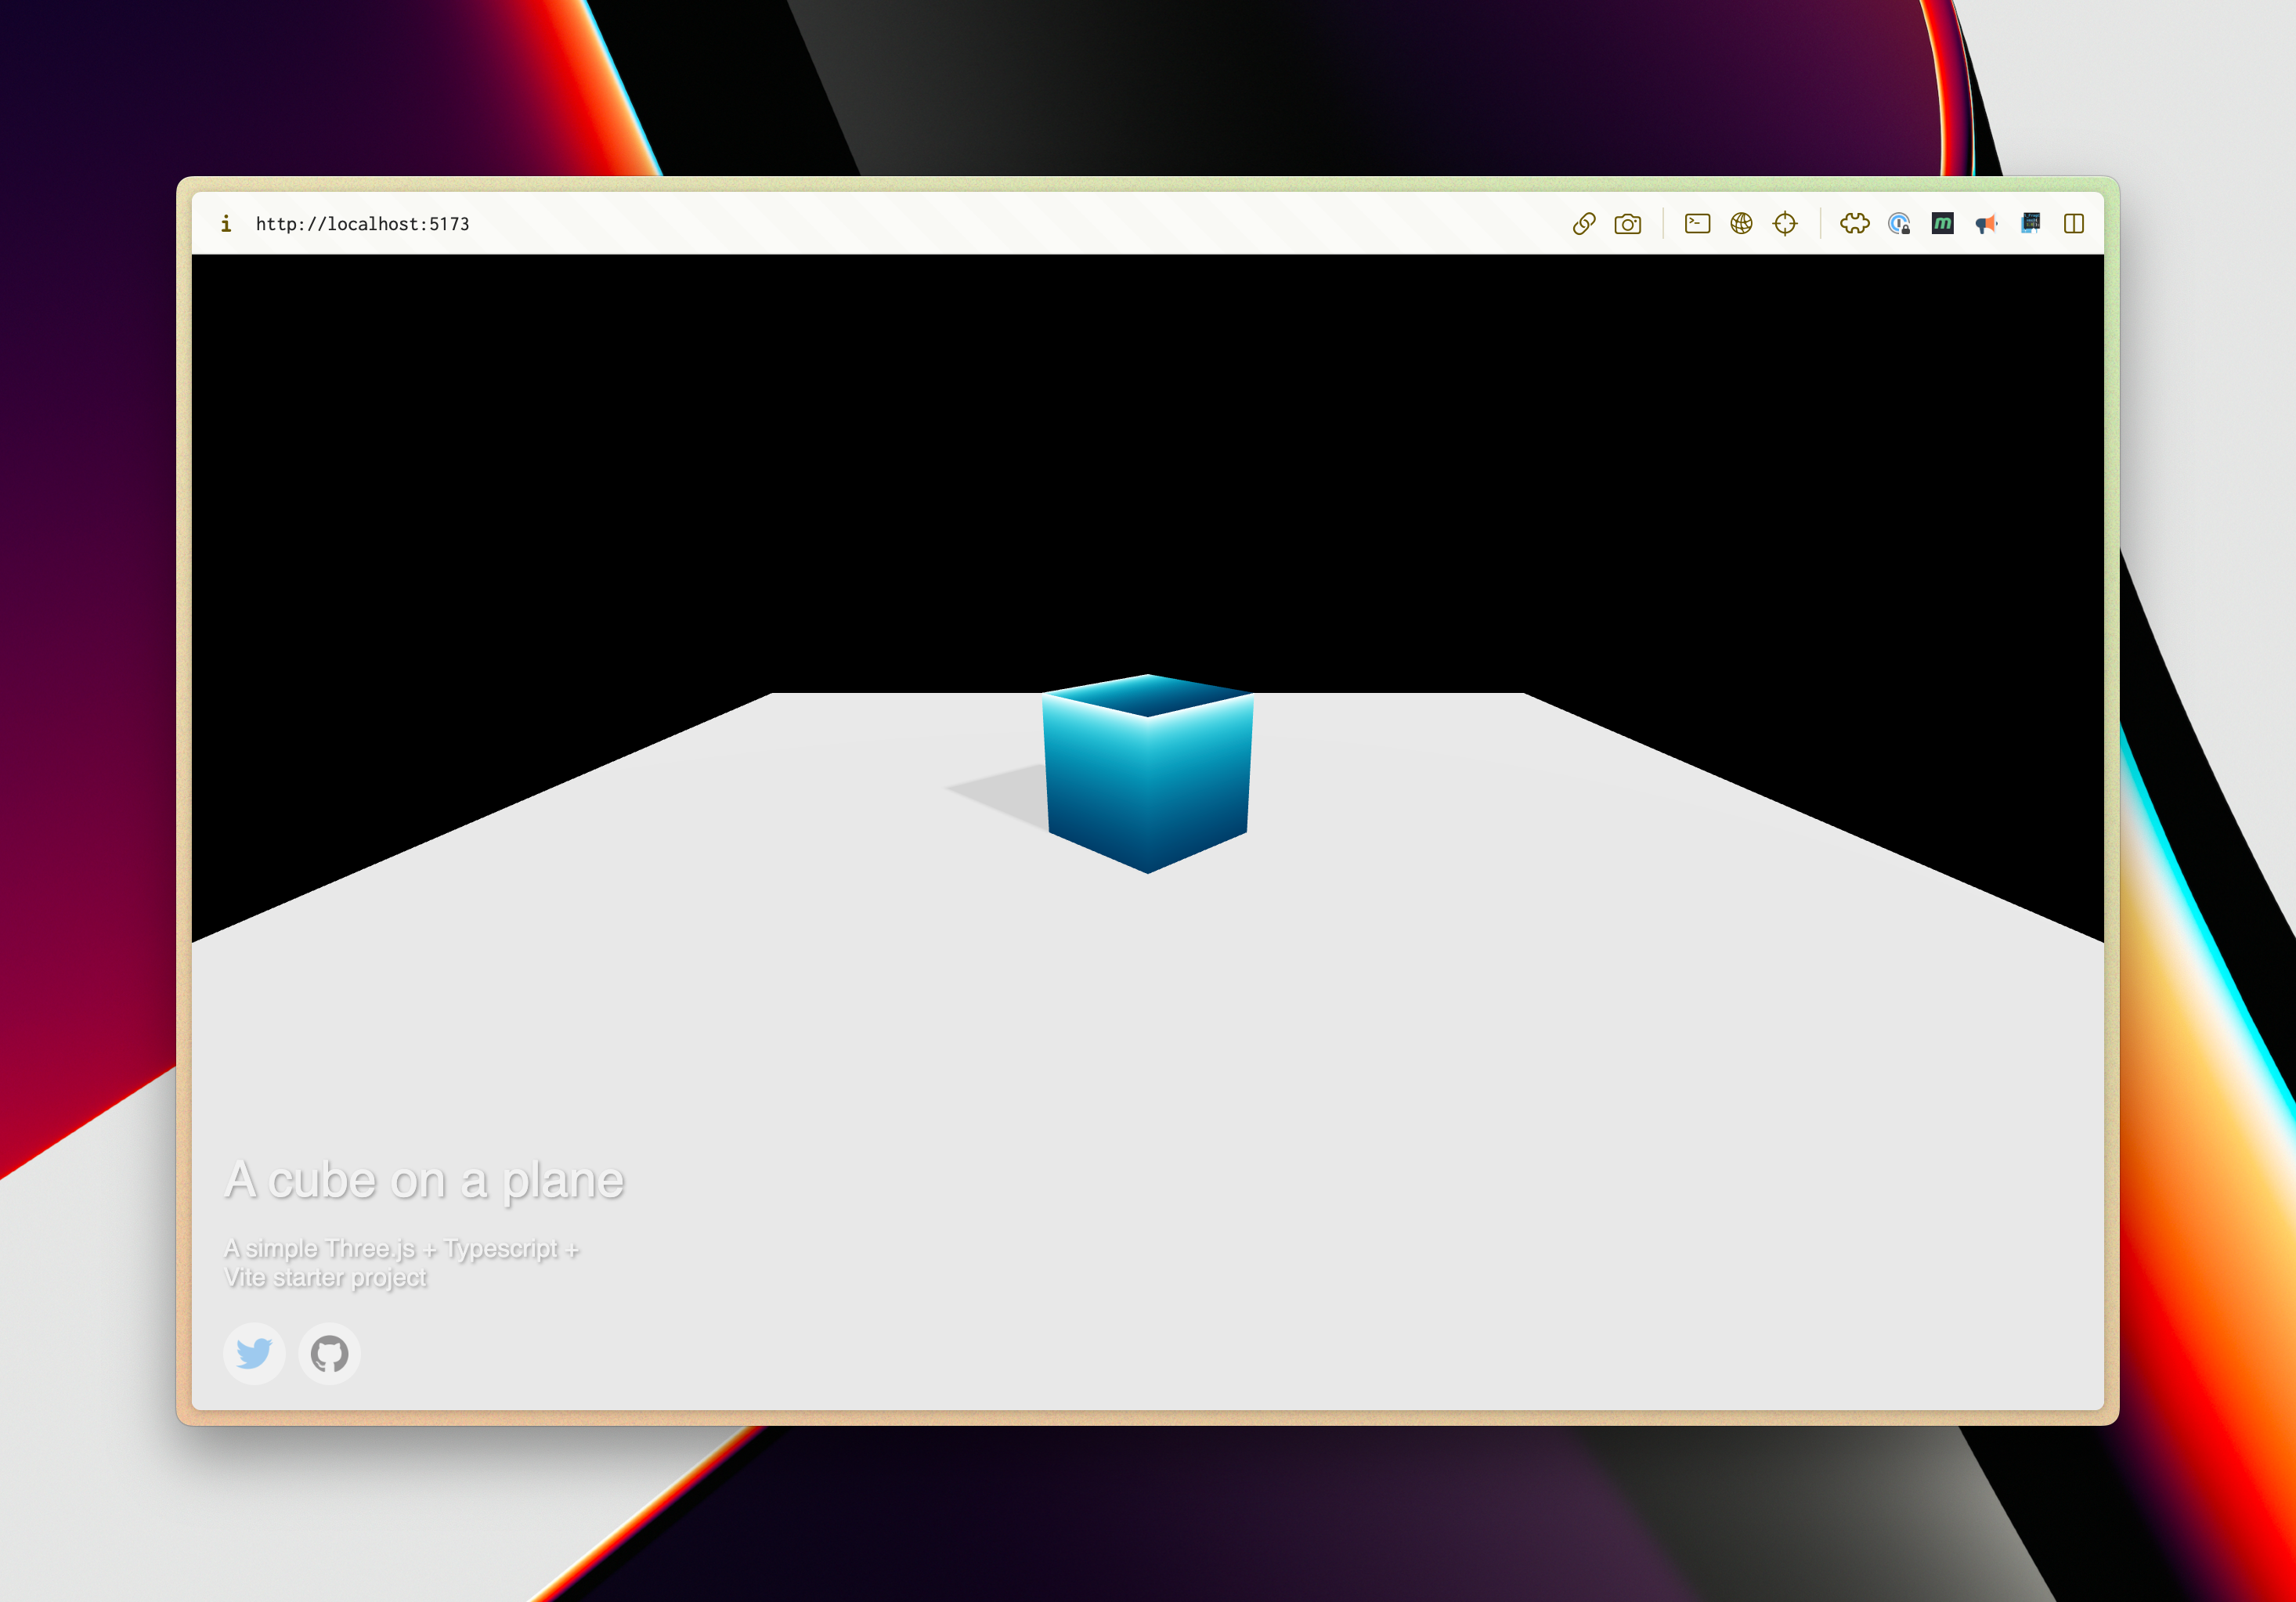Click the site info 'i' icon
The image size is (2296, 1602).
tap(226, 224)
